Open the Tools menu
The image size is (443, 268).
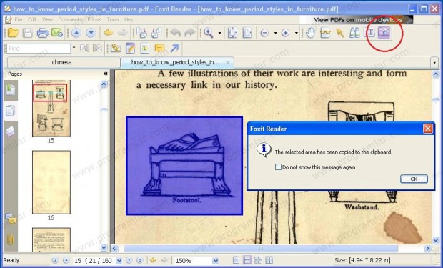click(x=113, y=19)
